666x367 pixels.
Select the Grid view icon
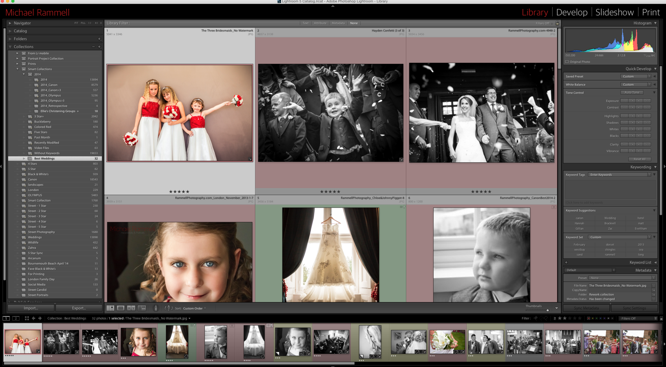pos(110,308)
